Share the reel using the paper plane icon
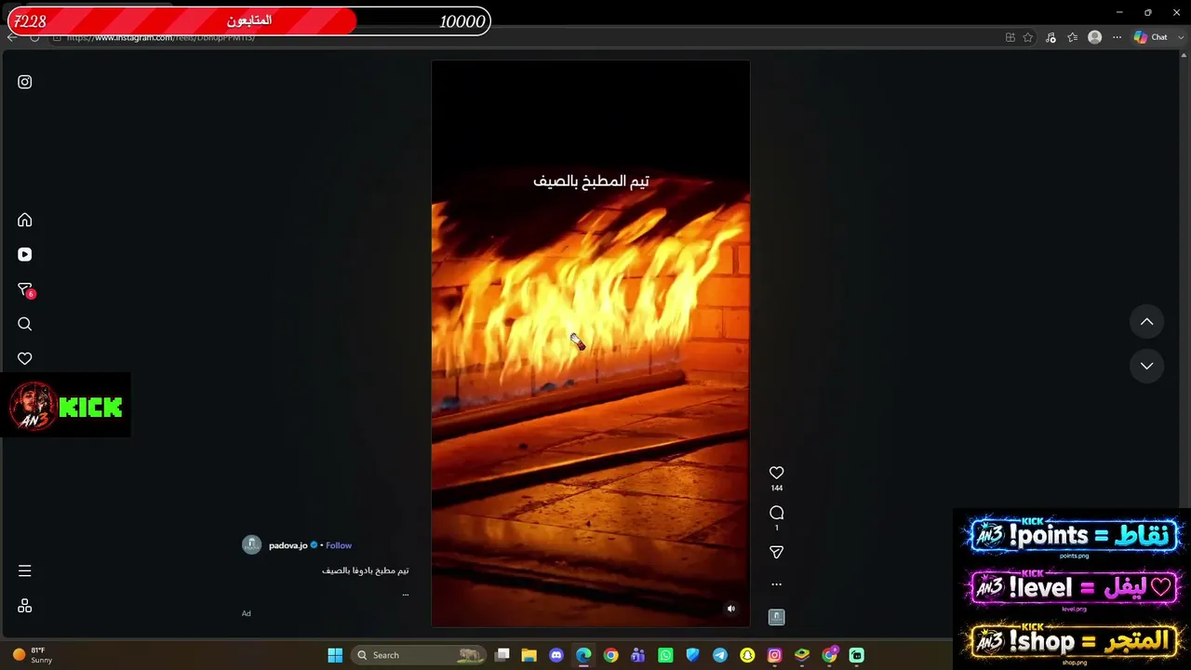This screenshot has width=1191, height=670. tap(777, 553)
